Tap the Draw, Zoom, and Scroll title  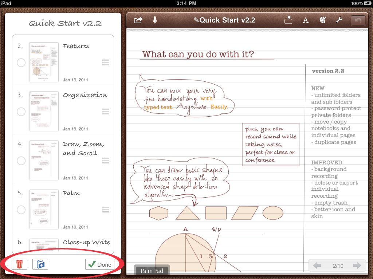(x=83, y=149)
